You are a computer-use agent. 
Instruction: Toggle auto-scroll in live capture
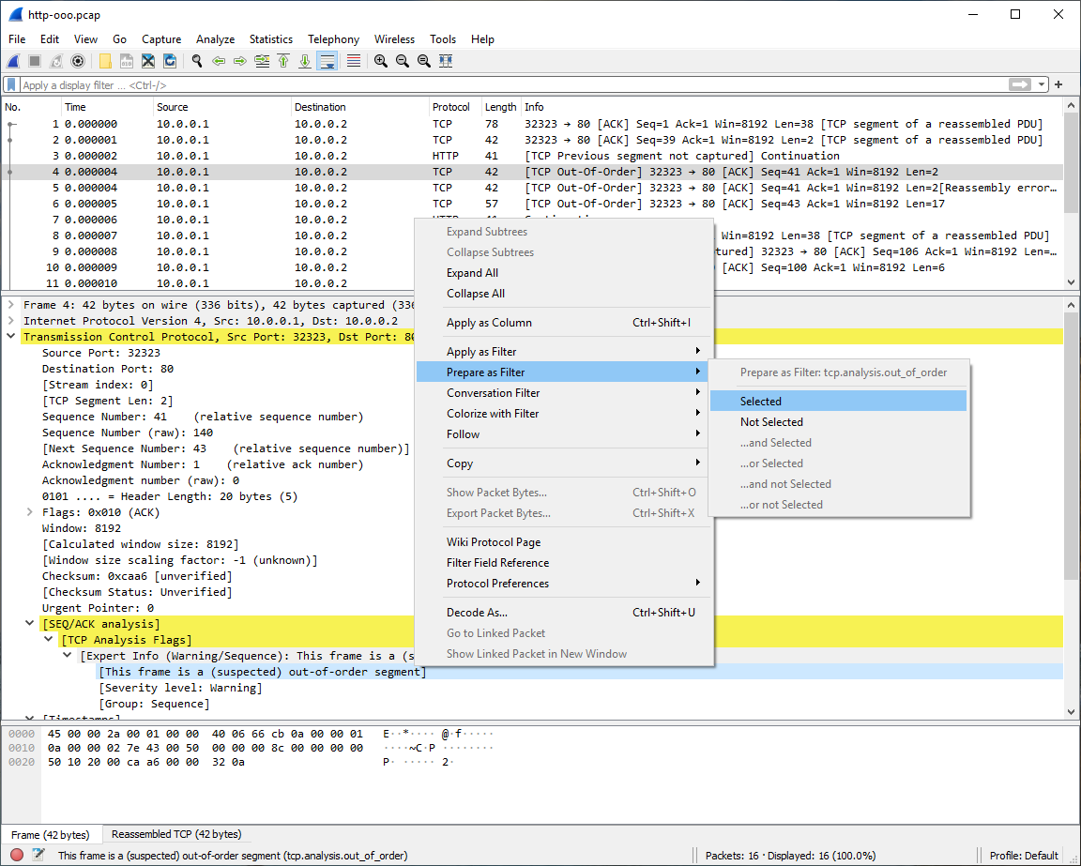[x=326, y=60]
